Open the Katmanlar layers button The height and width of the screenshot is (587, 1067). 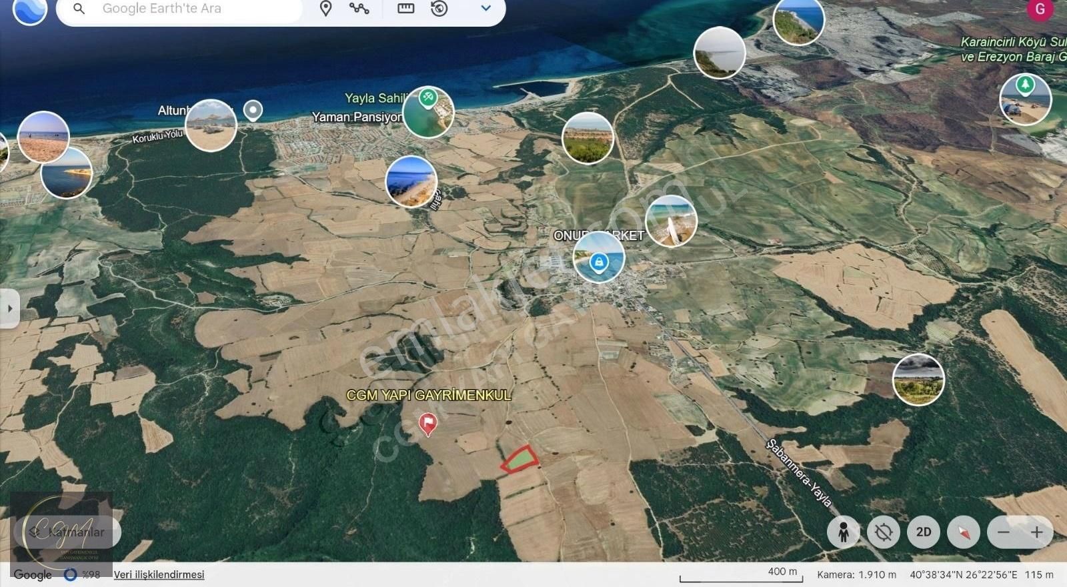[x=67, y=532]
